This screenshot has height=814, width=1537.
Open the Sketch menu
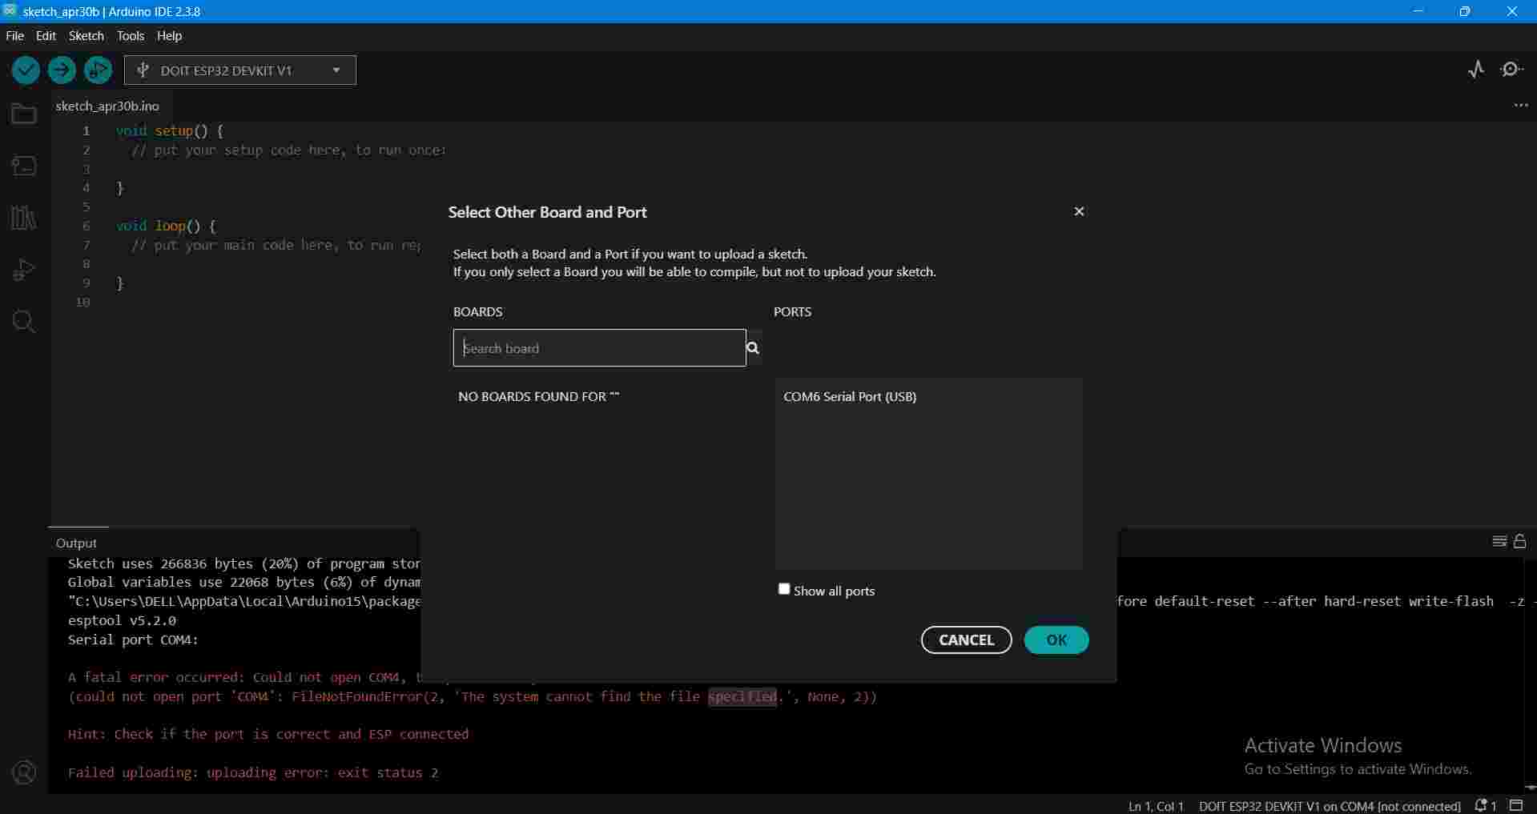pyautogui.click(x=87, y=36)
